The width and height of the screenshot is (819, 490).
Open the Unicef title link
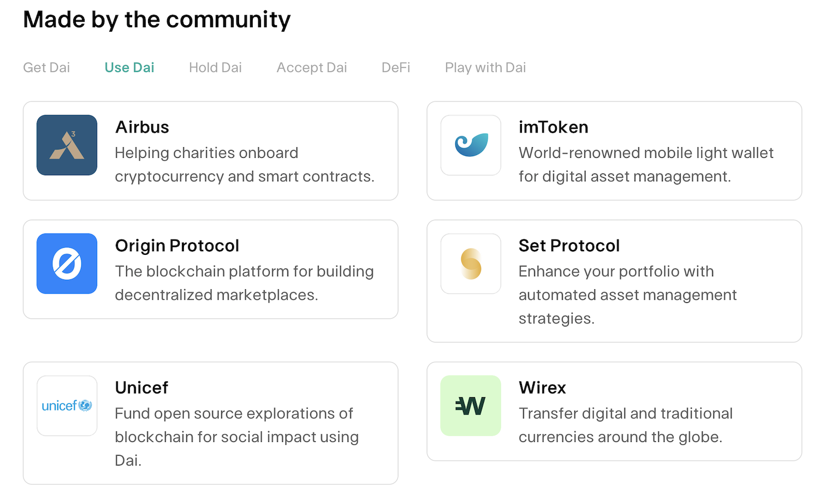(x=141, y=387)
